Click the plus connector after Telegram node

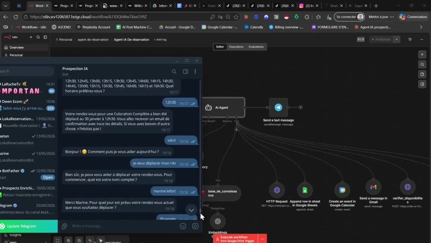pyautogui.click(x=300, y=107)
